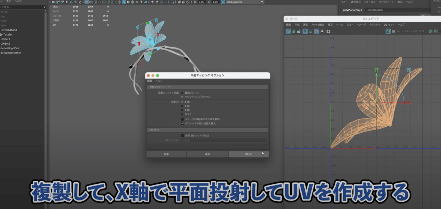The width and height of the screenshot is (441, 209).
Task: Toggle the use all lights bulb icon
Action: [x=141, y=2]
